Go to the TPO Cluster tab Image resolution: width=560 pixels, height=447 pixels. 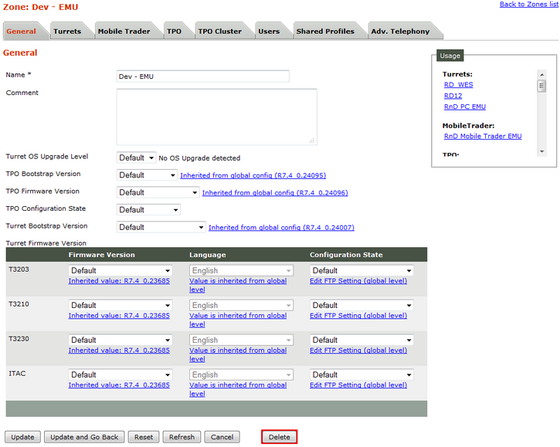(x=220, y=31)
